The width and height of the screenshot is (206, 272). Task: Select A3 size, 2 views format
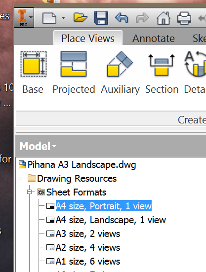tap(88, 234)
